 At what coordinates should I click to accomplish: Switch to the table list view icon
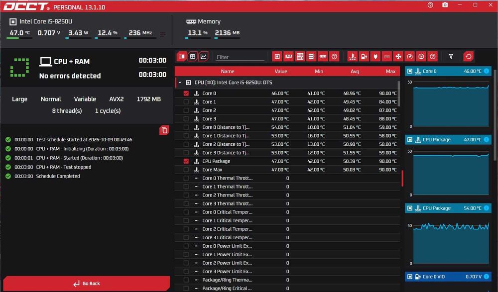pyautogui.click(x=182, y=57)
